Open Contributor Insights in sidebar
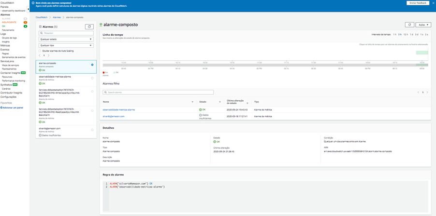Viewport: 436px width, 216px height. pos(11,93)
